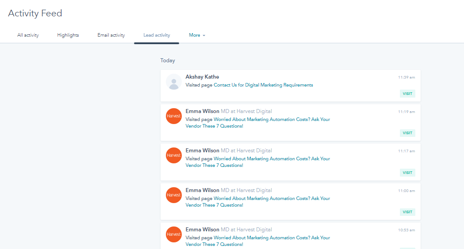This screenshot has width=464, height=249.
Task: Click Harvest logo on the 11:19 am entry
Action: click(x=174, y=116)
